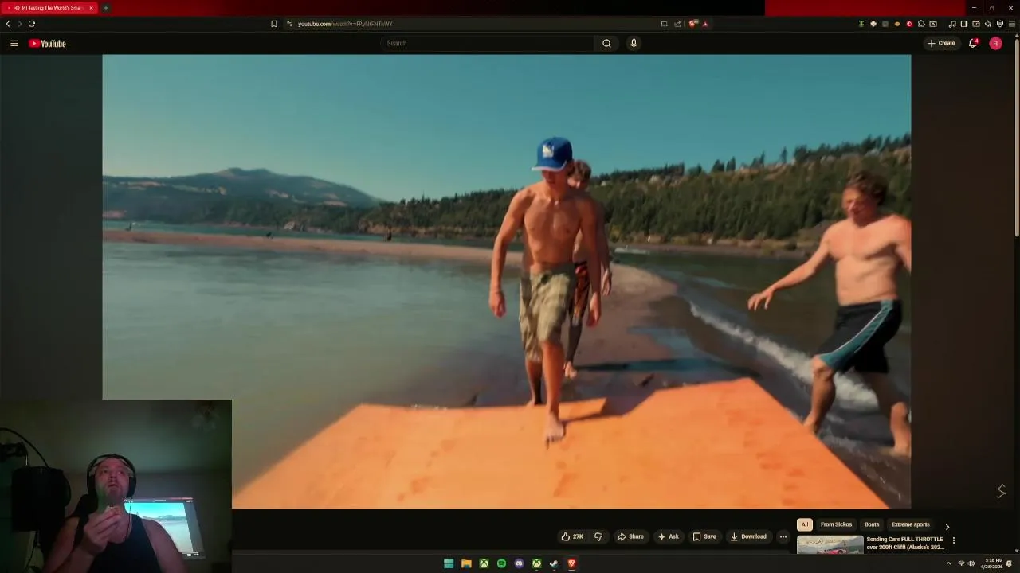Open the account avatar menu
The width and height of the screenshot is (1020, 573).
pos(995,43)
